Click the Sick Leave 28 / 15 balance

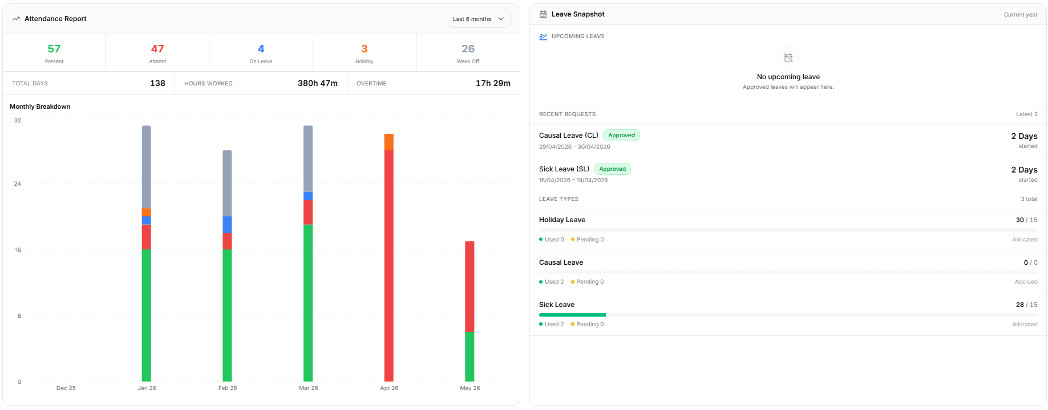[1026, 305]
